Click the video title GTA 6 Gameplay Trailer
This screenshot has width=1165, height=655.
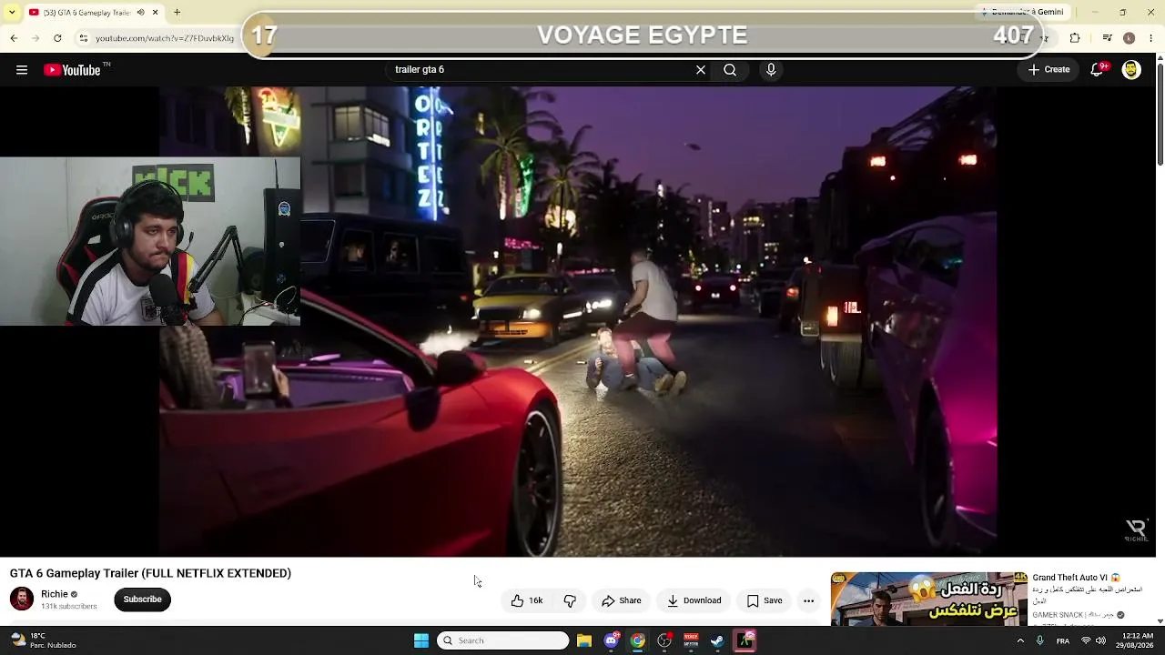(150, 573)
